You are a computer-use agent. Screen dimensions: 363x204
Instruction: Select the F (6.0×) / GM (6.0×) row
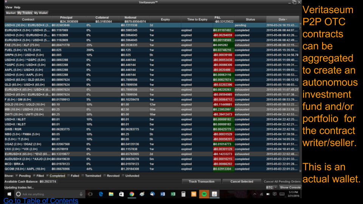point(152,99)
